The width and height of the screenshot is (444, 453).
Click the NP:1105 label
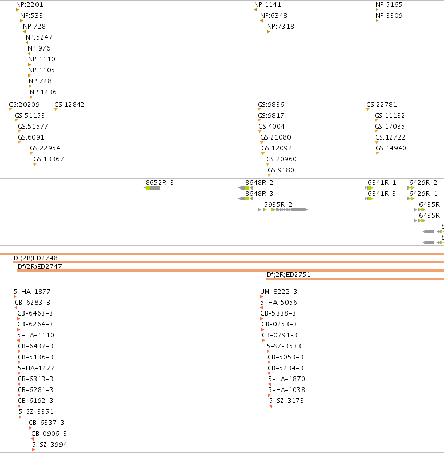[x=41, y=70]
